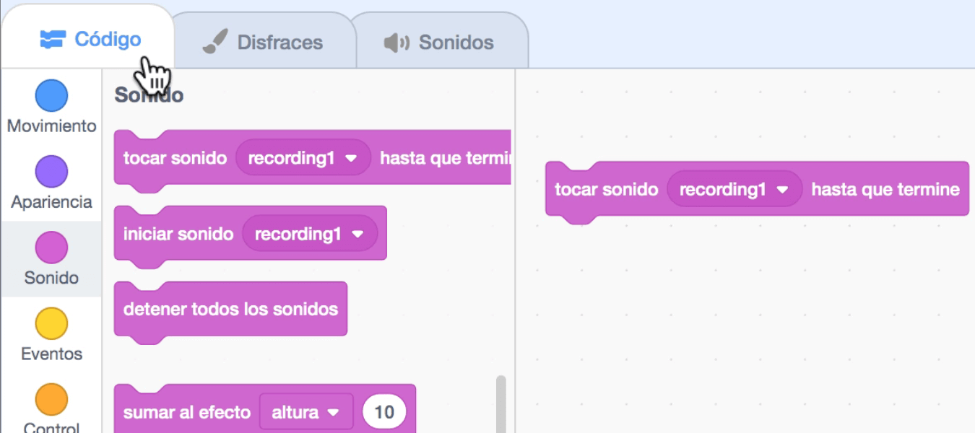
Task: Click the detener todos los sonidos block
Action: pyautogui.click(x=230, y=310)
